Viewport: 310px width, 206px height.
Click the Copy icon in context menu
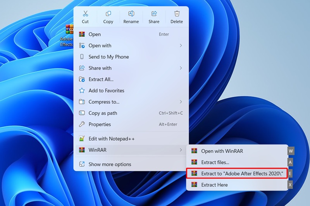click(x=108, y=14)
